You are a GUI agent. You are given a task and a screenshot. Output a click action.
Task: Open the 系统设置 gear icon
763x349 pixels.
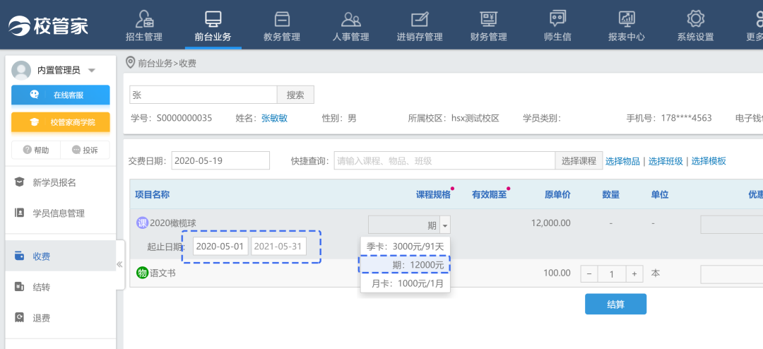pyautogui.click(x=695, y=19)
